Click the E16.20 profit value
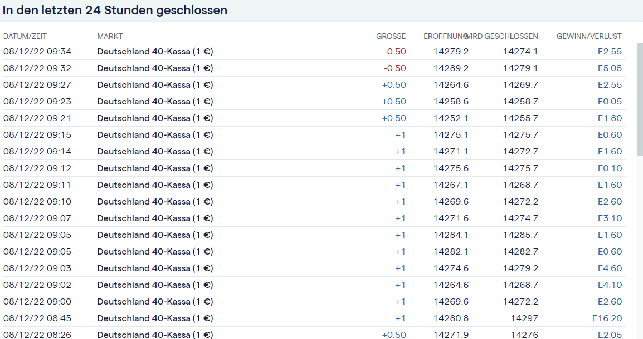643x339 pixels. coord(607,318)
